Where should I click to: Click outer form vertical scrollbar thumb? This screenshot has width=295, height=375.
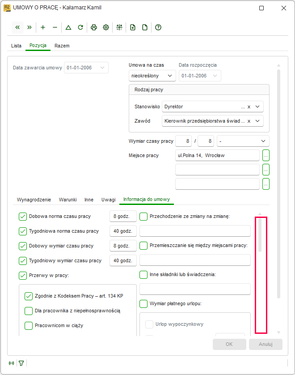pos(278,183)
